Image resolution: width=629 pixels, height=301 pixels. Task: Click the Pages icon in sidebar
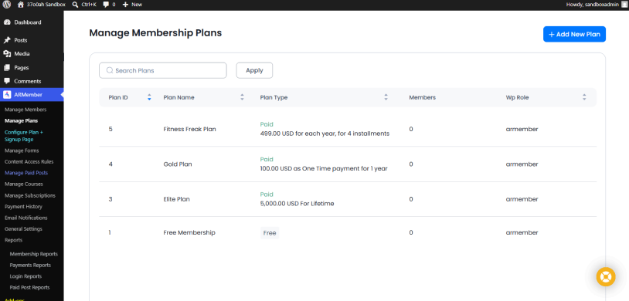coord(7,68)
